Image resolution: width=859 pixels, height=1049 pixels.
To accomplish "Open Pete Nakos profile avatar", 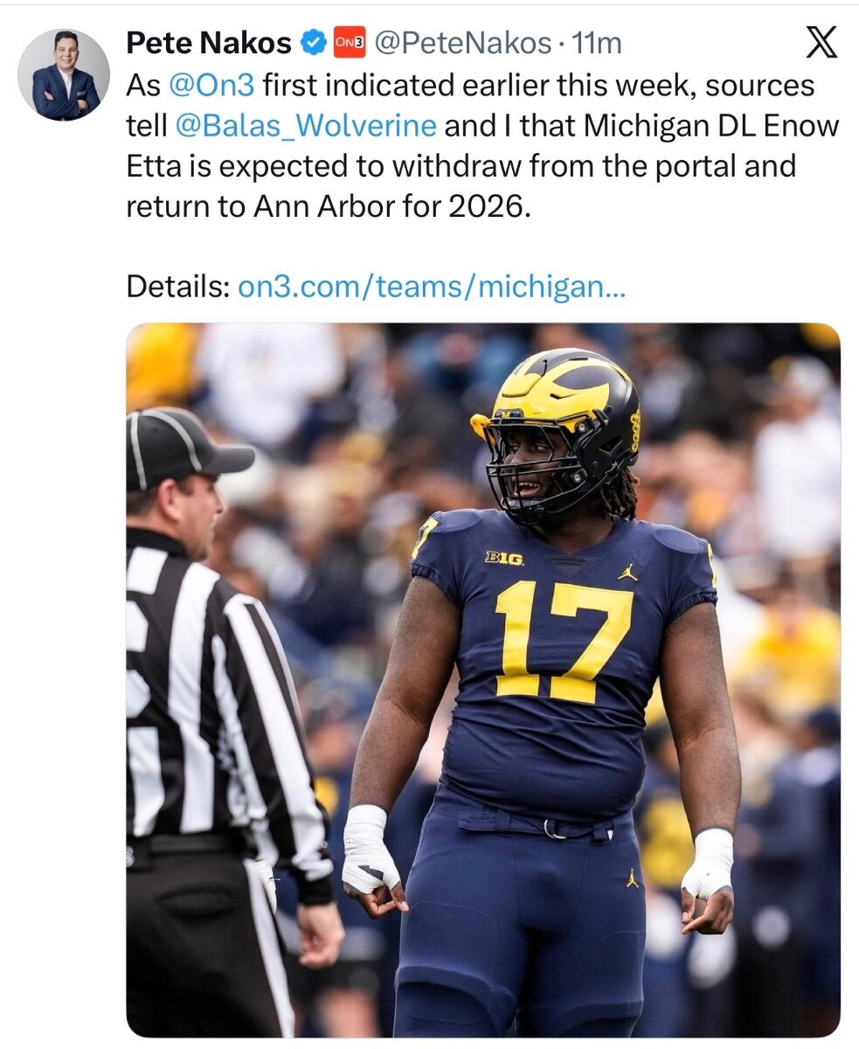I will 64,74.
